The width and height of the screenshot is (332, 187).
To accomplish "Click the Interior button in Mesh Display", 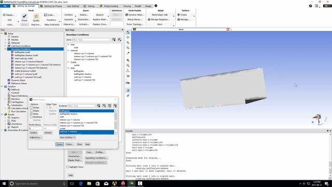I will [48, 133].
